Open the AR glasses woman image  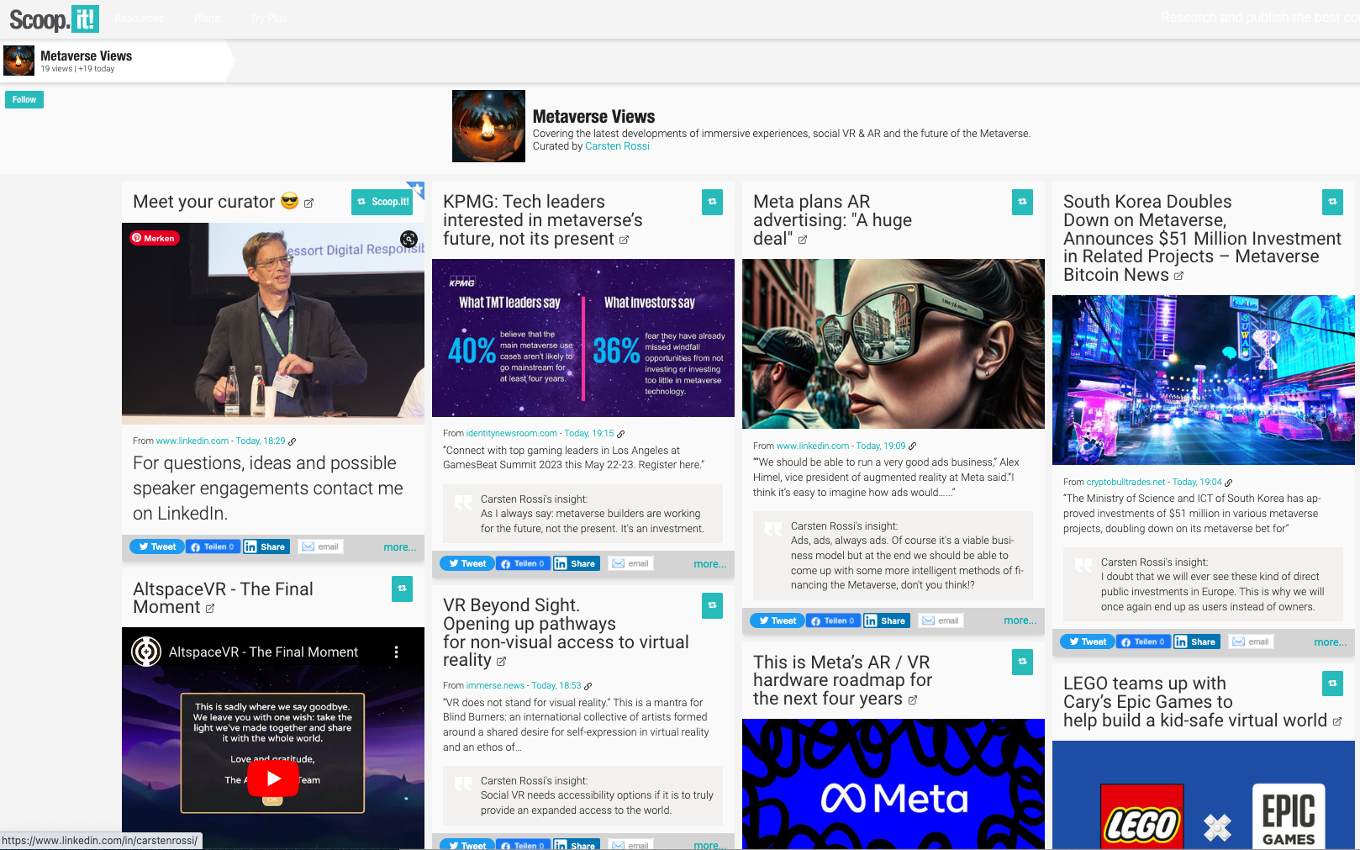tap(893, 344)
